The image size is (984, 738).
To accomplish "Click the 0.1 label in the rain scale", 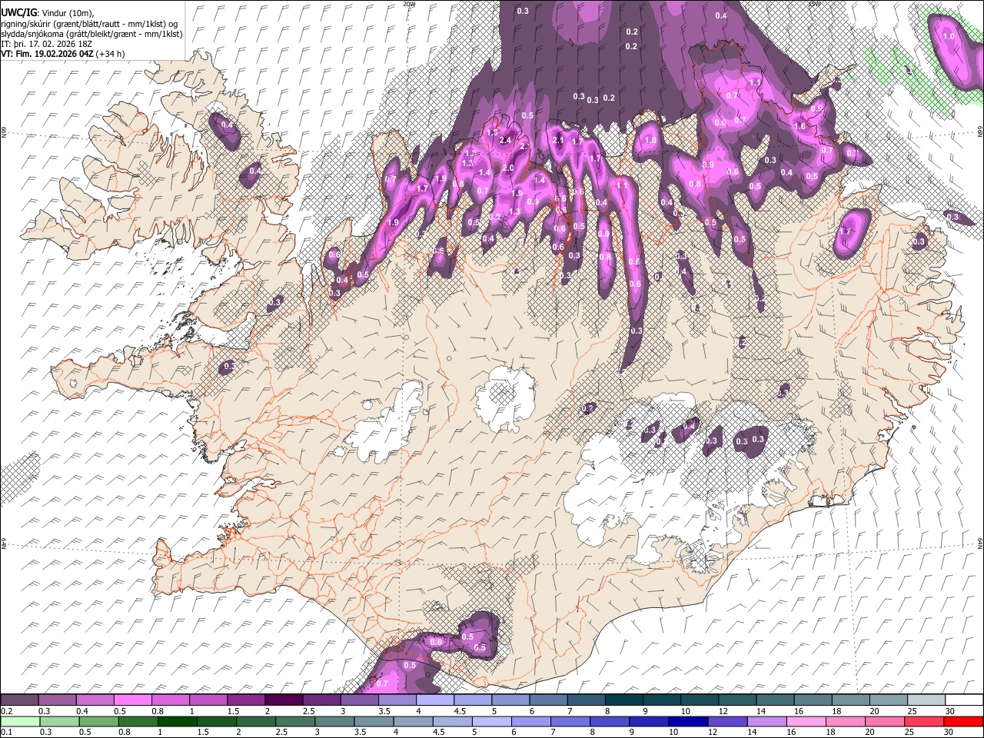I will (5, 733).
